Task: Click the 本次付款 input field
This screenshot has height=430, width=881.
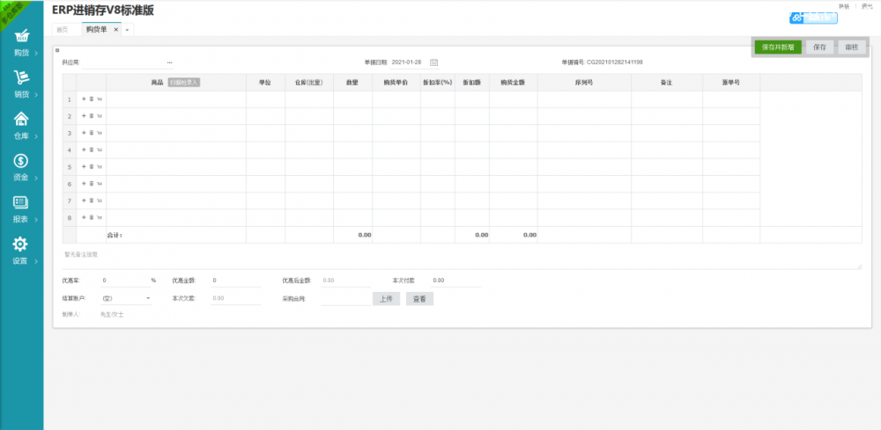Action: coord(455,281)
